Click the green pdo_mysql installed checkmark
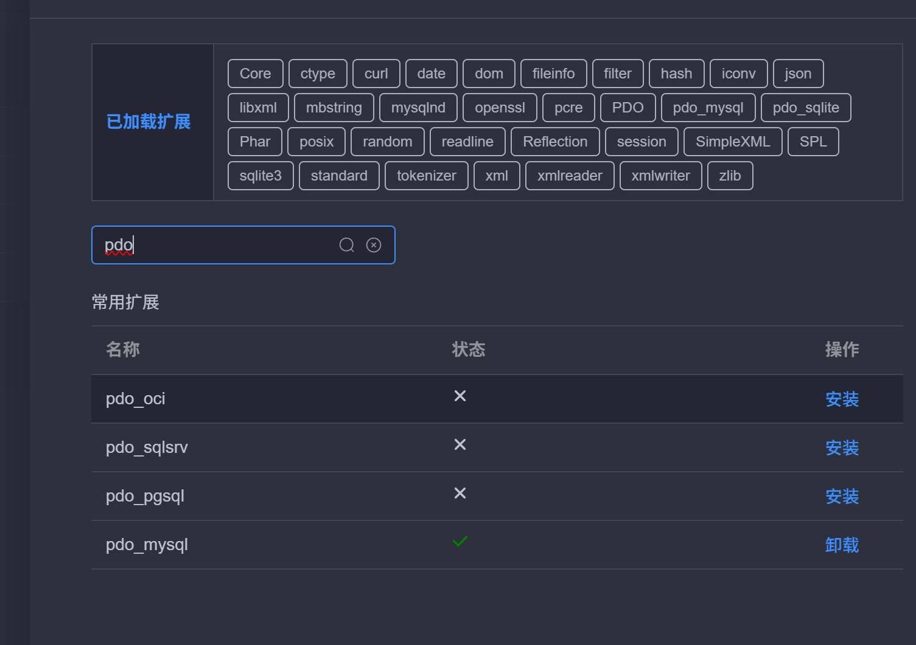Viewport: 916px width, 645px height. tap(460, 541)
